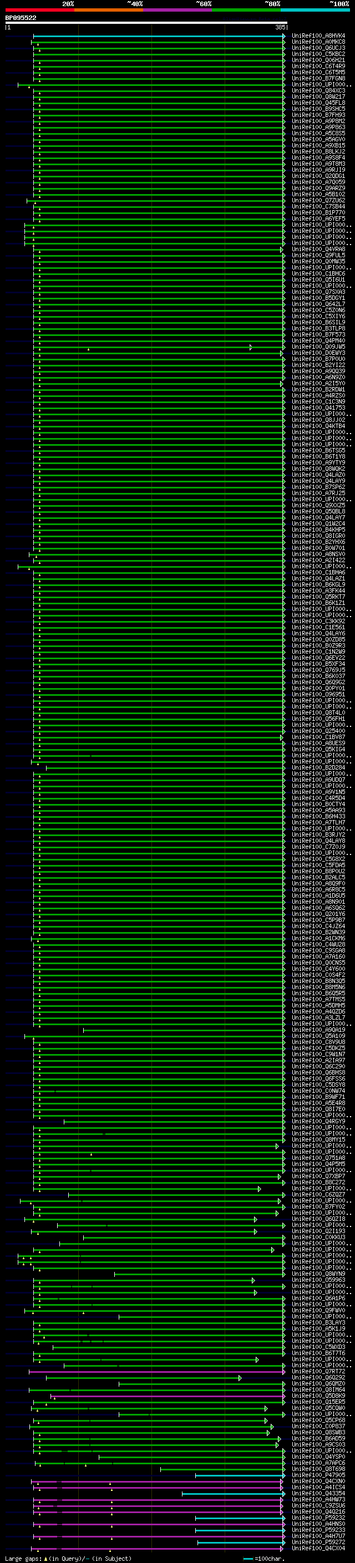Click the green ~80% identity legend segment
This screenshot has width=355, height=1563.
click(246, 10)
